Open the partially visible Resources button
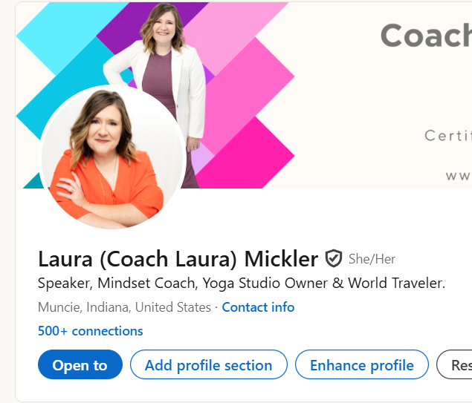The image size is (472, 403). (455, 364)
